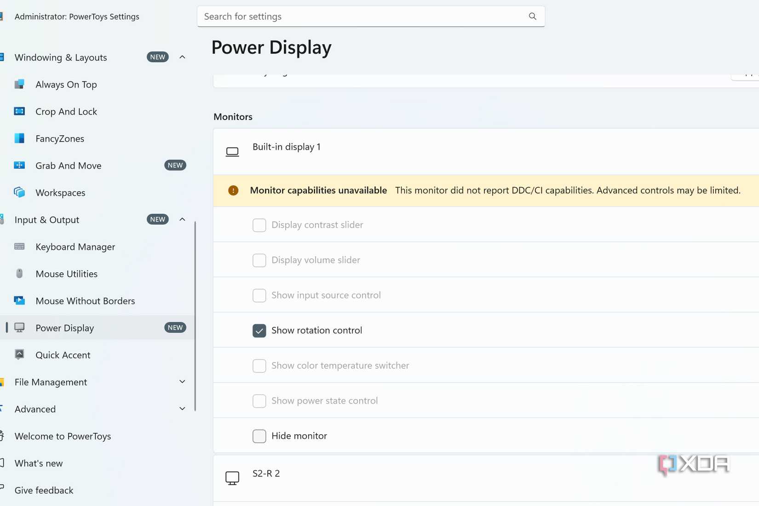Collapse the Windowing & Layouts section
The image size is (759, 506).
(182, 57)
